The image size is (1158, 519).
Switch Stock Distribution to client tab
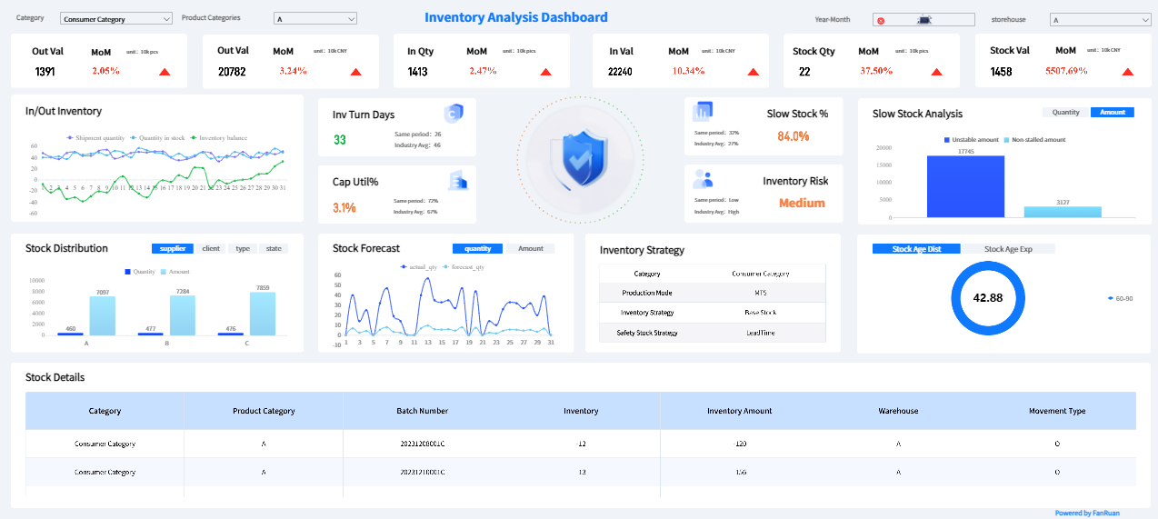pyautogui.click(x=211, y=248)
